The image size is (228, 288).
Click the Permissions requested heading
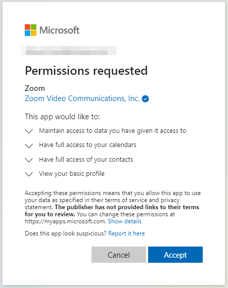86,71
